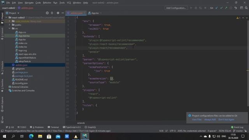Screen dimensions: 249x140
Task: Click Add Configuration button
Action: (x=176, y=8)
